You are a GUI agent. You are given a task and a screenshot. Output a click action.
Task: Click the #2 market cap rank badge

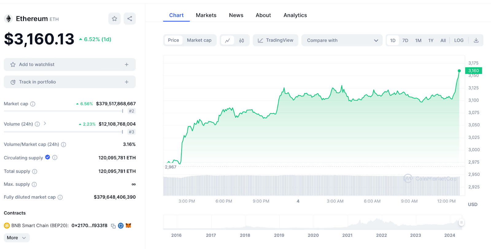tap(132, 111)
